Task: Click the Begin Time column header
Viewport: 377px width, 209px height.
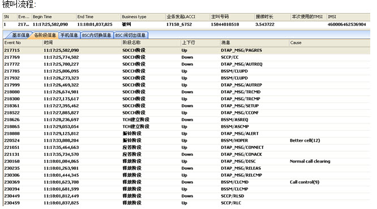Action: pyautogui.click(x=54, y=17)
